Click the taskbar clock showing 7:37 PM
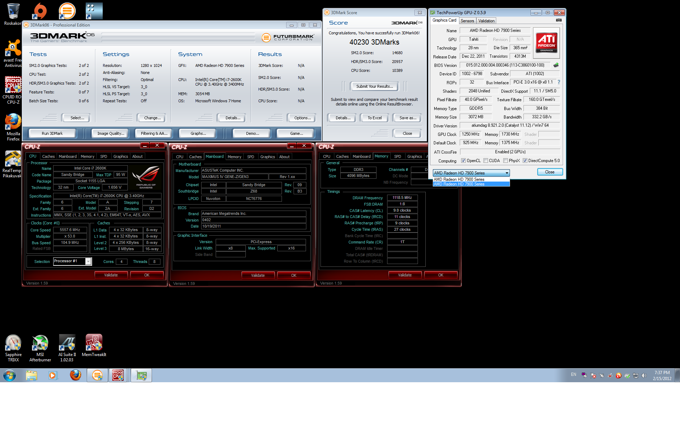Screen dimensions: 680x430 click(662, 375)
